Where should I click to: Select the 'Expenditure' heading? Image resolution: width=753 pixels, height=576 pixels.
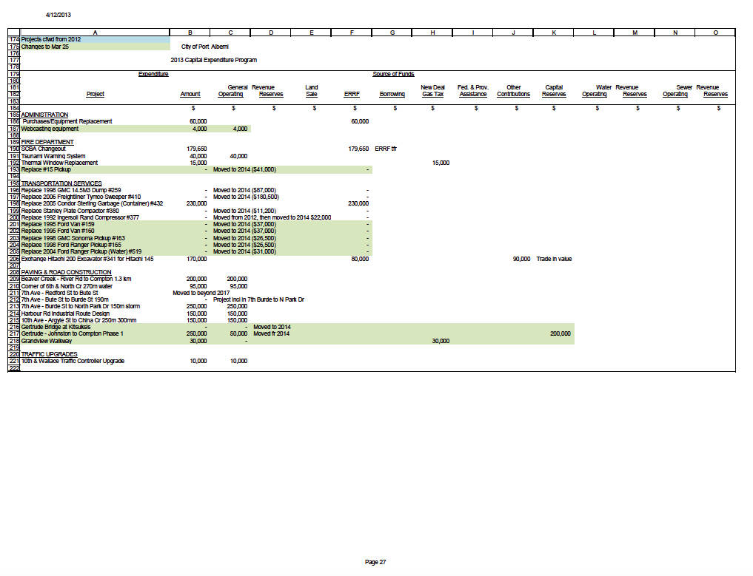point(153,74)
